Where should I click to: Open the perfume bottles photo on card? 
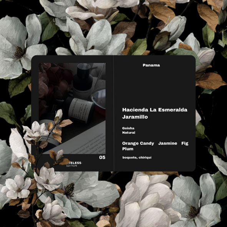pyautogui.click(x=72, y=108)
